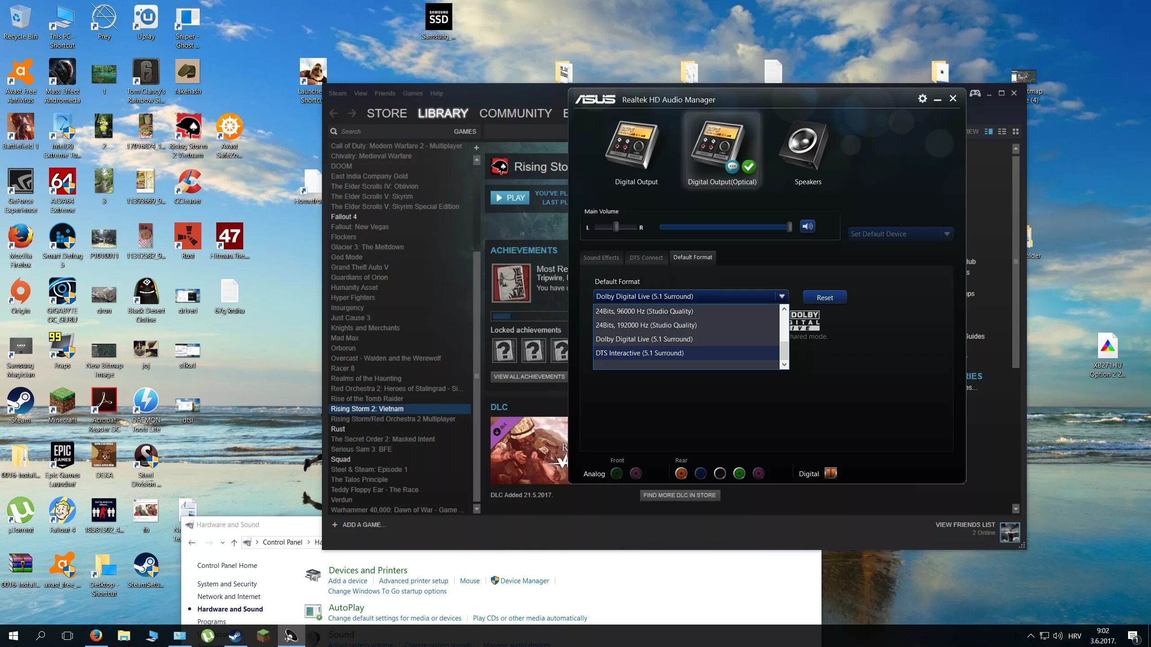The height and width of the screenshot is (647, 1151).
Task: Click the black Rear analog jack
Action: 720,473
